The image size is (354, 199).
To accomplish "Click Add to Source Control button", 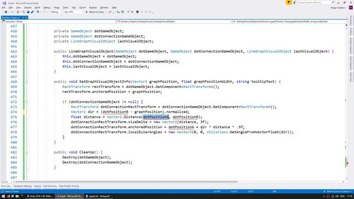I will pos(337,192).
